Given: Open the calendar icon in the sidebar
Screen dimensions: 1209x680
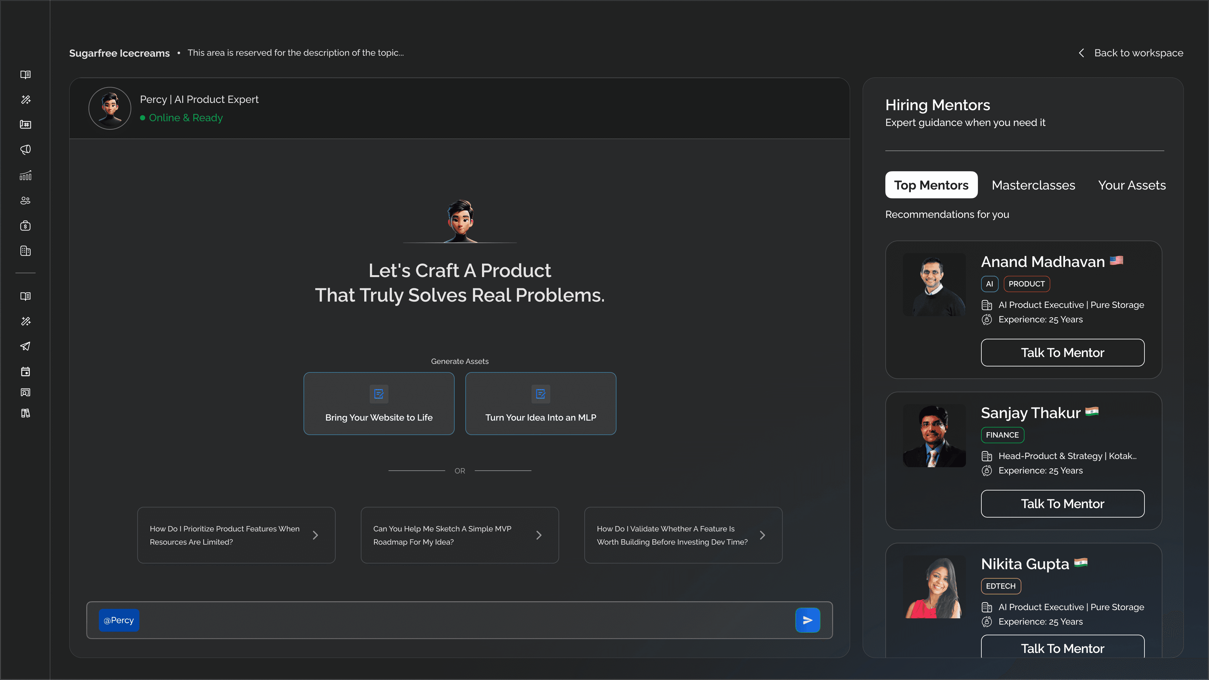Looking at the screenshot, I should [x=25, y=372].
